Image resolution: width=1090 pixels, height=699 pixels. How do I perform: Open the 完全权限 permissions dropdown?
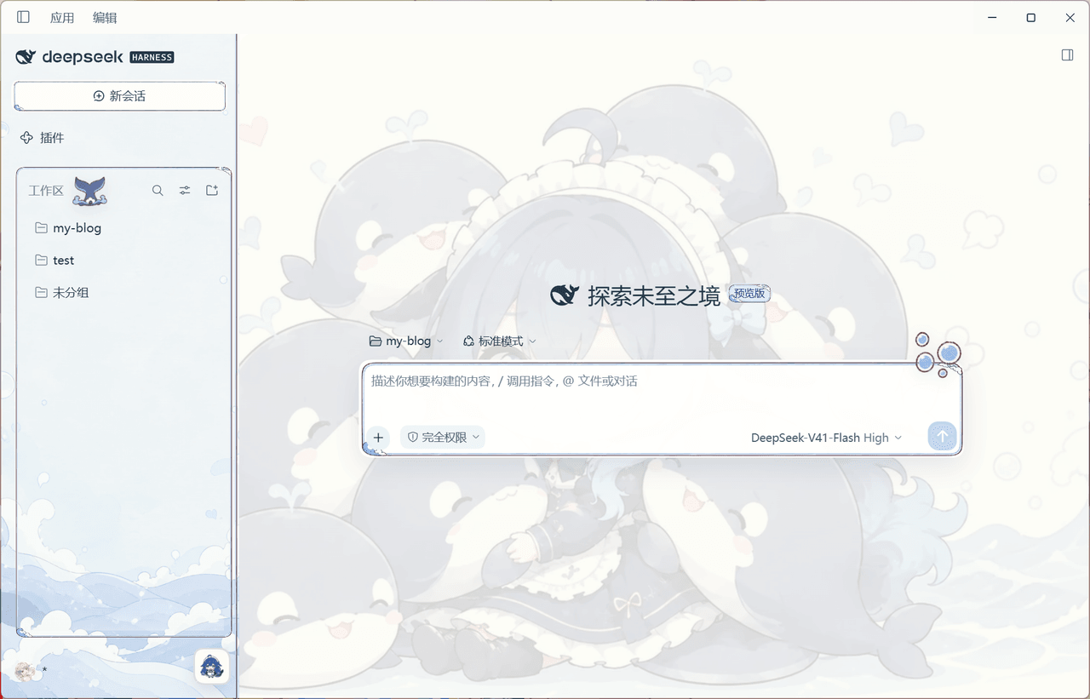(443, 438)
